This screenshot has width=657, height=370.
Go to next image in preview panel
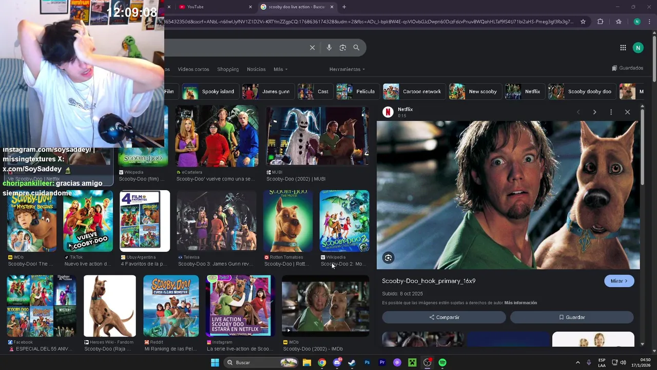tap(594, 112)
